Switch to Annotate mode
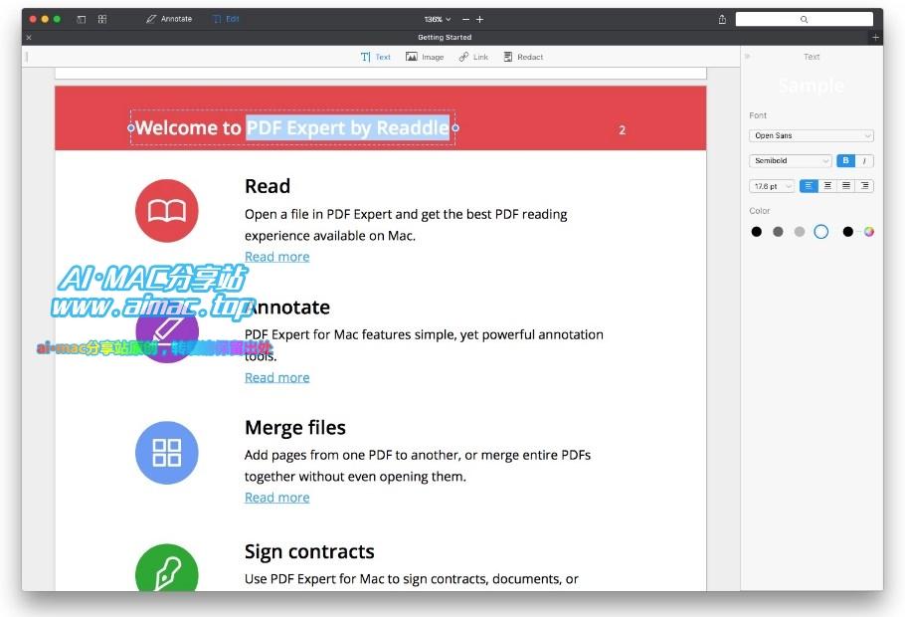905x617 pixels. (168, 19)
